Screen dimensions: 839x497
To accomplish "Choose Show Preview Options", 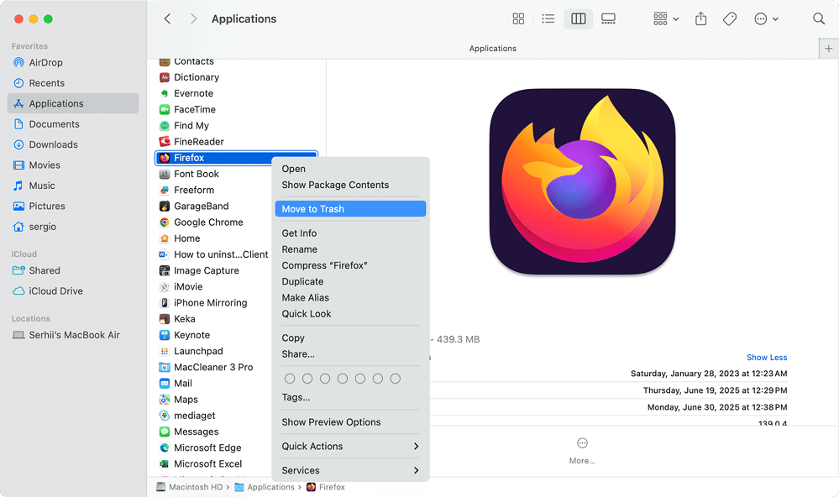I will point(350,422).
